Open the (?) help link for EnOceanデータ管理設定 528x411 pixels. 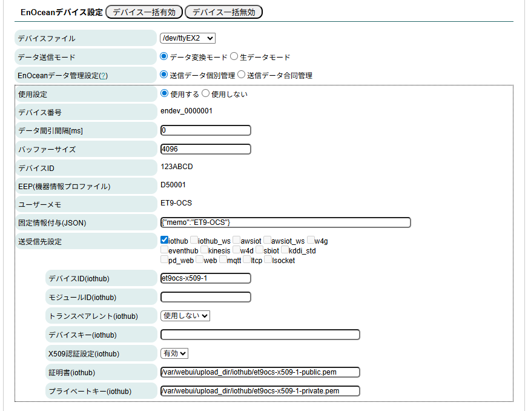pyautogui.click(x=104, y=76)
